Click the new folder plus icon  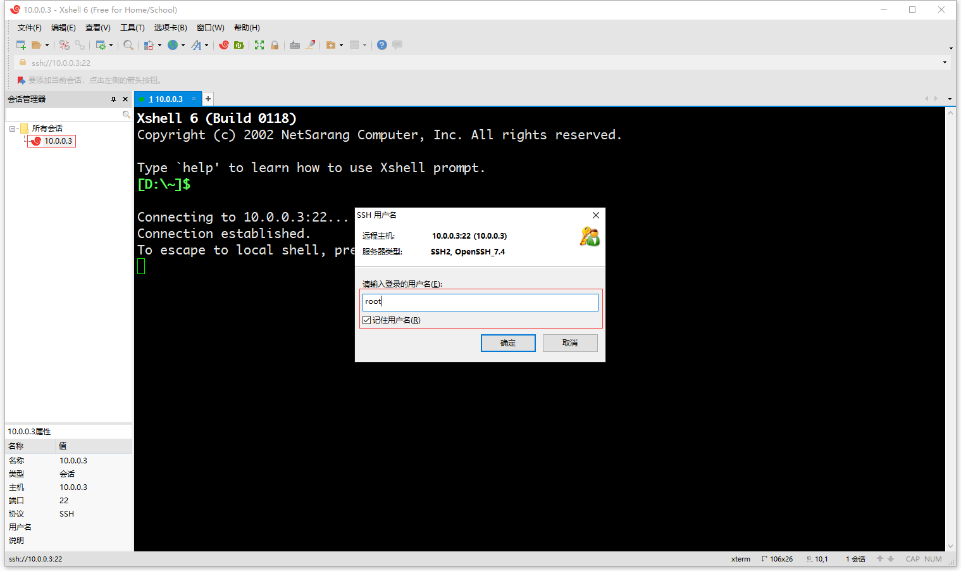(330, 45)
